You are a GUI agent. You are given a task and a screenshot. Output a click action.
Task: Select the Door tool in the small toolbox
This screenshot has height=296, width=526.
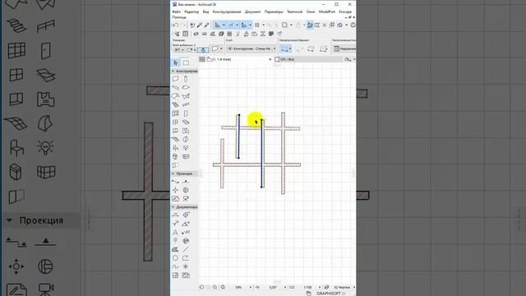(x=186, y=113)
